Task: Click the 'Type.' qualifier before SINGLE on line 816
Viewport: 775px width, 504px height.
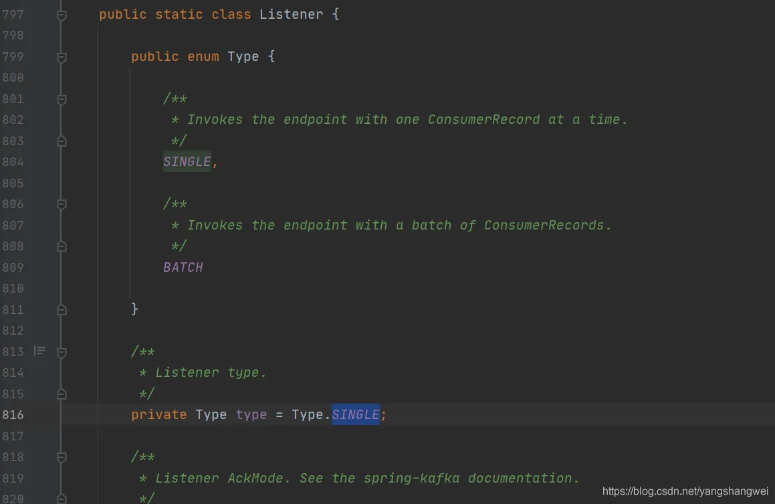Action: pos(311,414)
